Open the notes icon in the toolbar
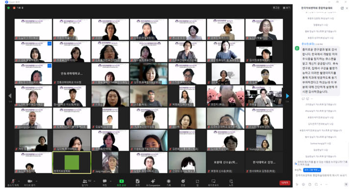Image resolution: width=353 pixels, height=191 pixels. (x=231, y=183)
